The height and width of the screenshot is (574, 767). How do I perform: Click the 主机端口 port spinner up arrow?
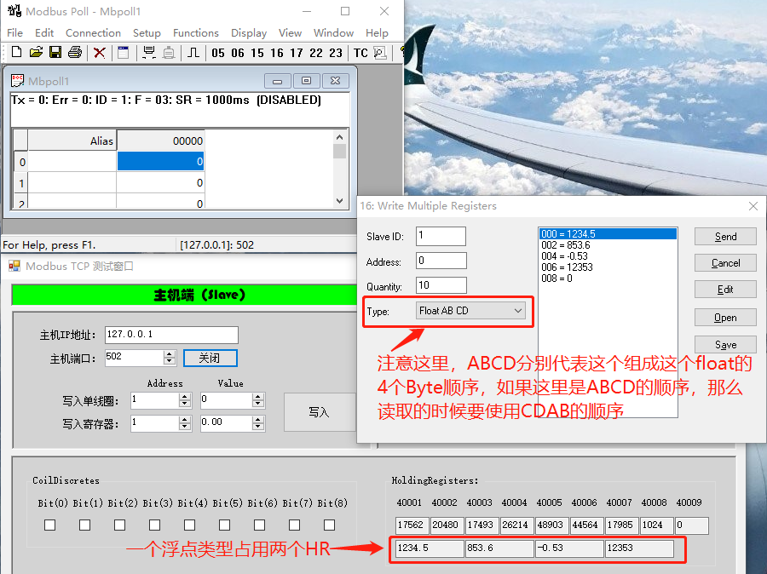pyautogui.click(x=170, y=353)
